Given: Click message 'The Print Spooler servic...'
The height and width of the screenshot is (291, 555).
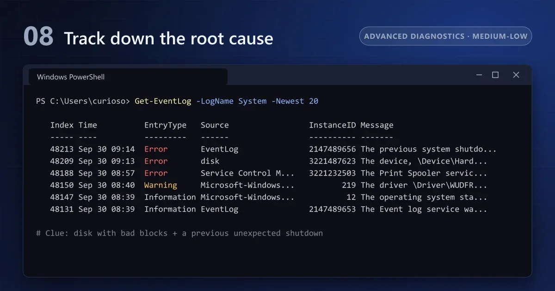Looking at the screenshot, I should pyautogui.click(x=424, y=173).
